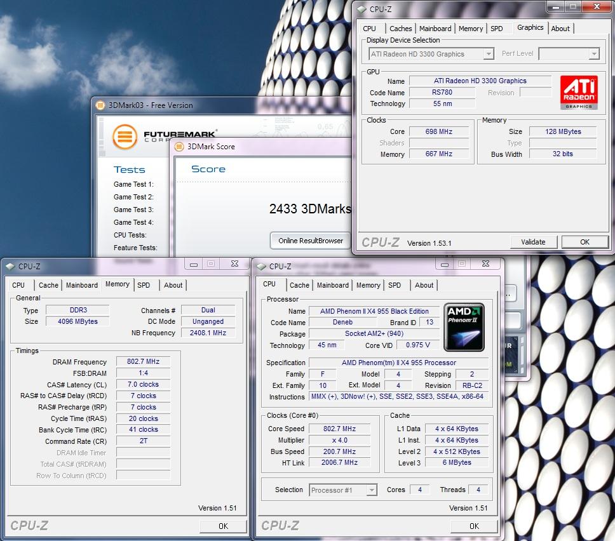Click the Socket AM2+ (940) package value
Viewport: 615px width, 541px height.
[x=374, y=333]
